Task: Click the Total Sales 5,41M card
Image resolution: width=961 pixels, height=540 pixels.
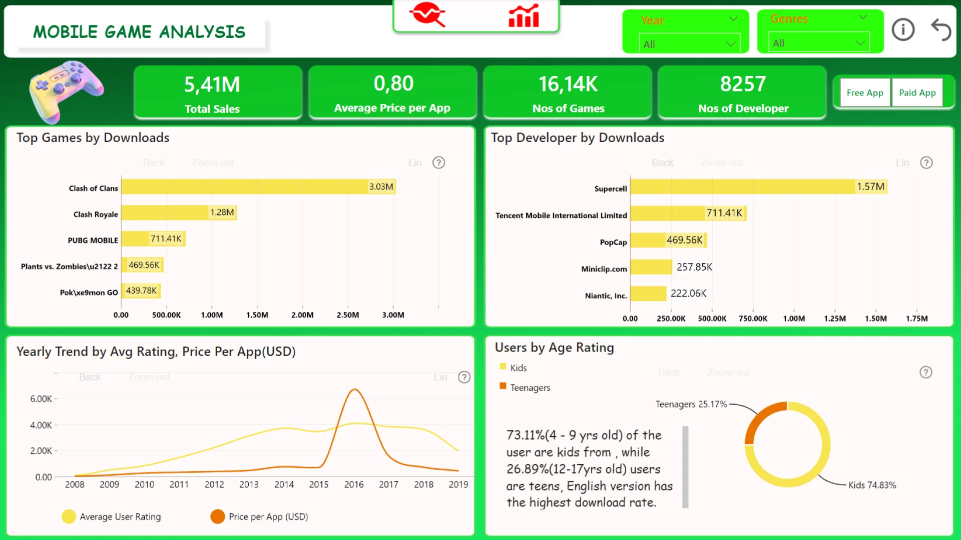Action: point(218,92)
